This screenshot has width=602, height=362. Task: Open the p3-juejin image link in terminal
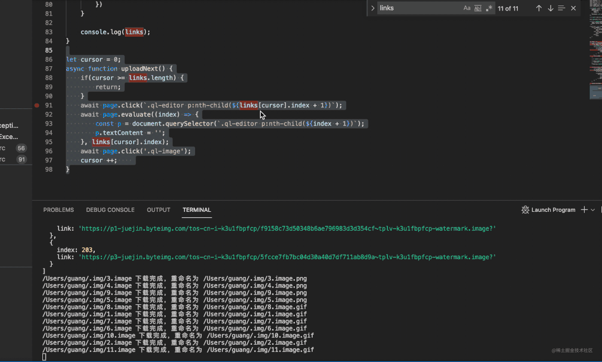(287, 257)
